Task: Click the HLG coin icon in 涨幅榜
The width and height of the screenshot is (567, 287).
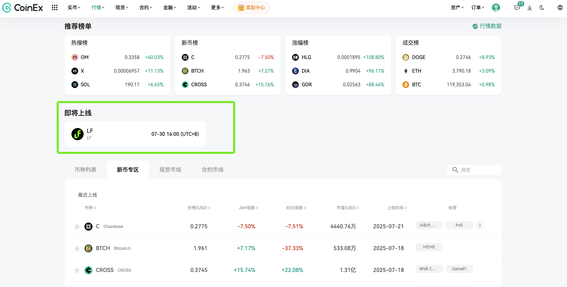Action: click(295, 57)
